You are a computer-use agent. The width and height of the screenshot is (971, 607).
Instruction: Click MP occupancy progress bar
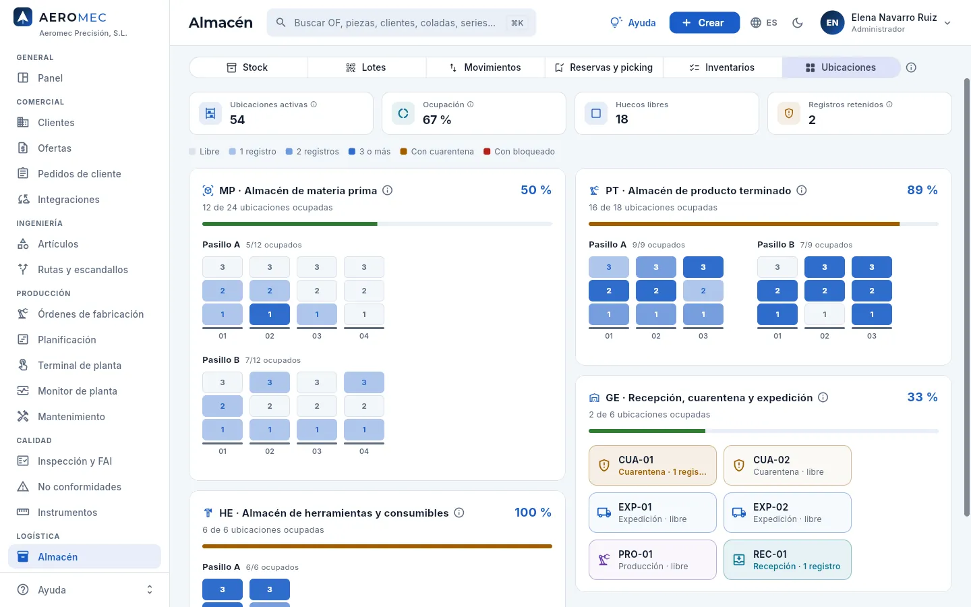click(x=377, y=224)
